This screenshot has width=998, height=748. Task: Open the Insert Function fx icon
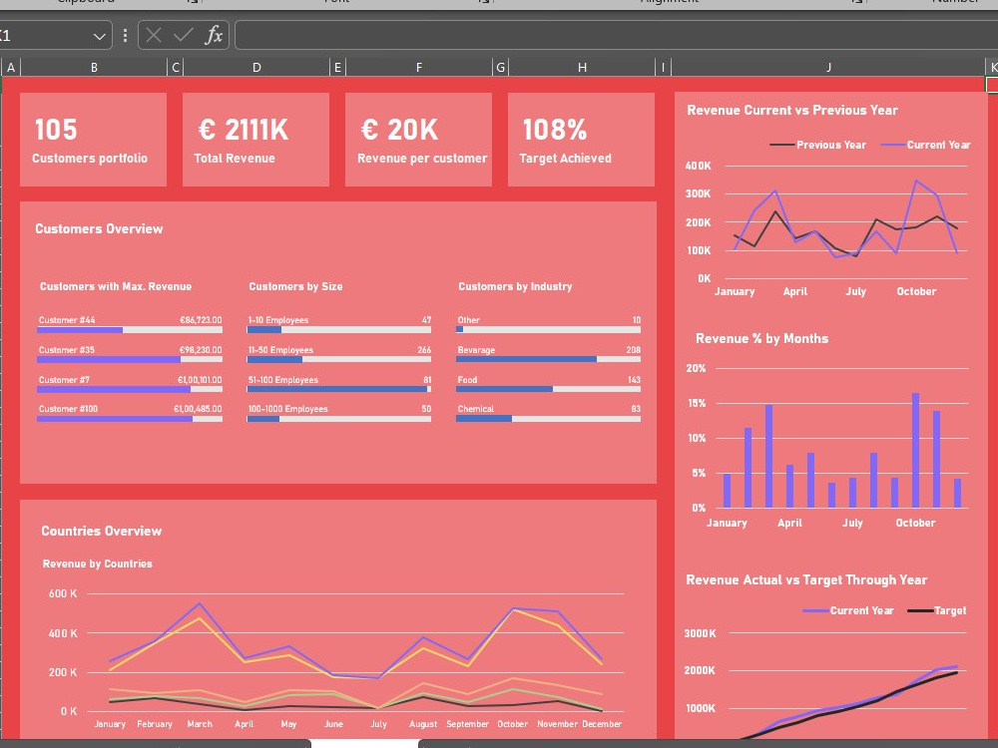click(214, 35)
